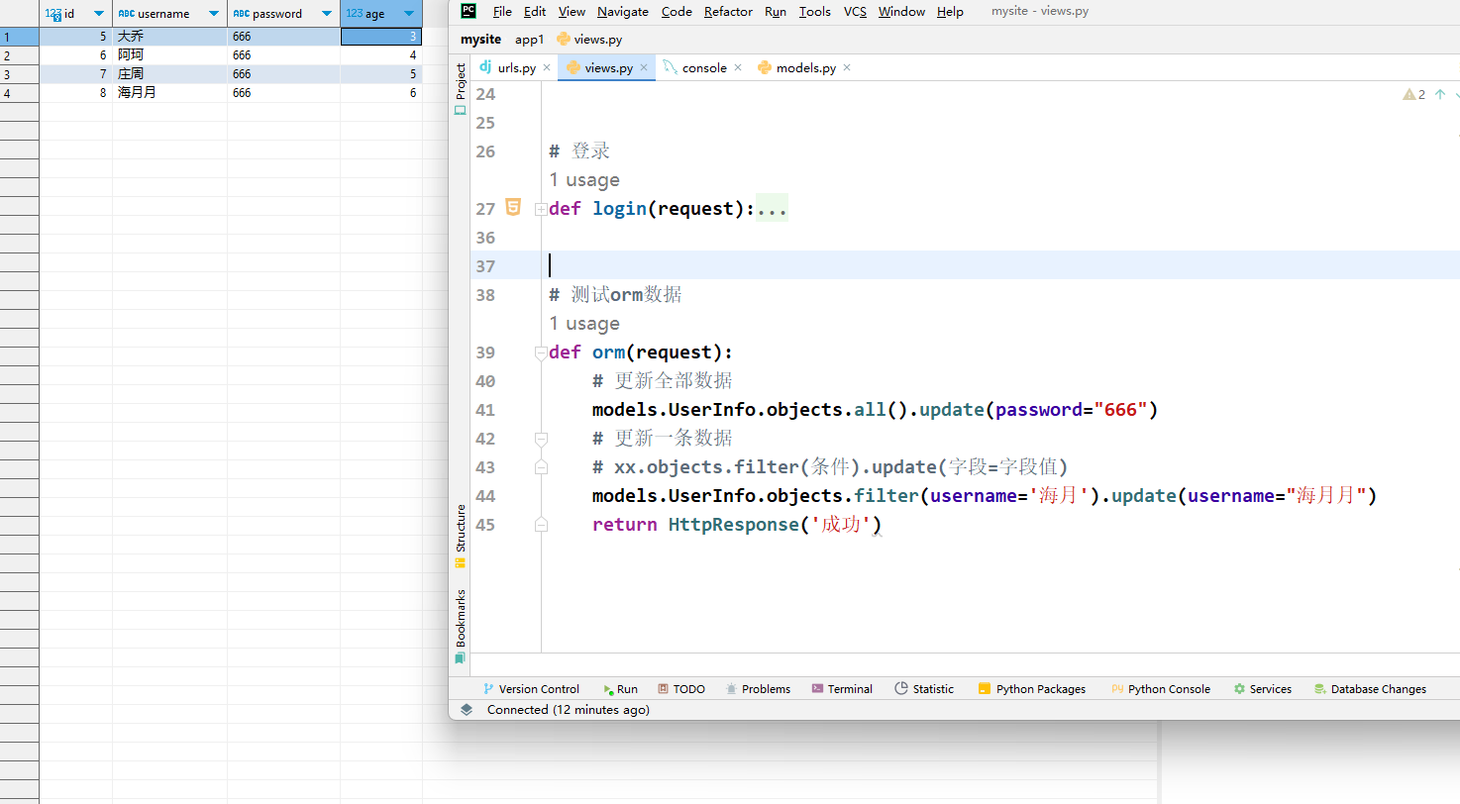
Task: Close the views.py tab
Action: tap(644, 67)
